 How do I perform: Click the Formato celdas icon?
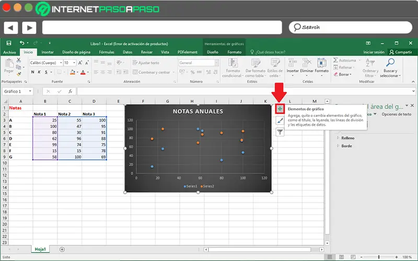321,63
